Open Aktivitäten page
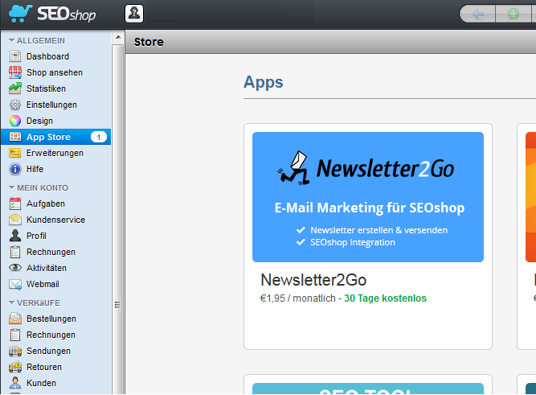The image size is (536, 395). tap(47, 268)
